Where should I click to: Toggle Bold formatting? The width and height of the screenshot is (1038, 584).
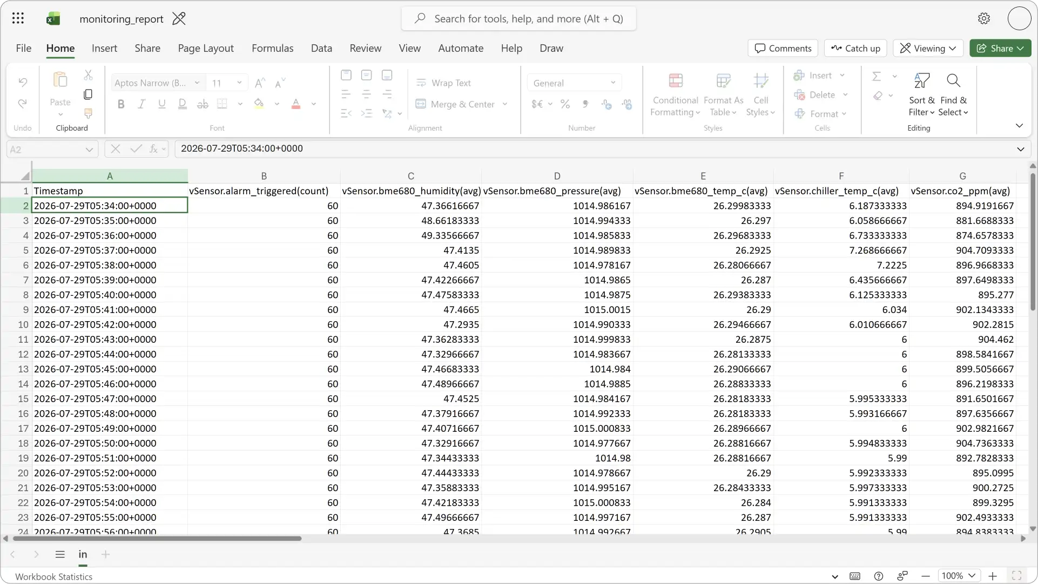point(121,104)
